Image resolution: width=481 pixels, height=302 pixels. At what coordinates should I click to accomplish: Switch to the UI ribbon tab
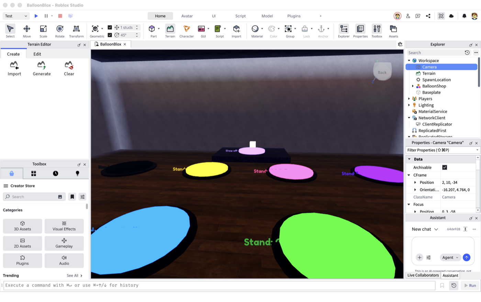[214, 16]
